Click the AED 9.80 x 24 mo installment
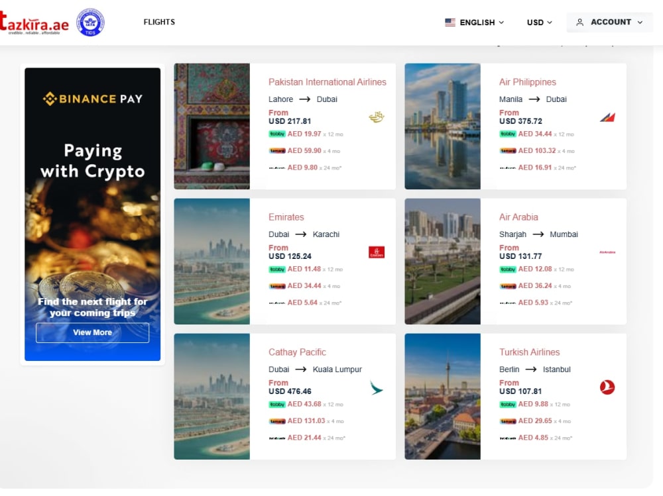Image resolution: width=663 pixels, height=496 pixels. [x=314, y=168]
